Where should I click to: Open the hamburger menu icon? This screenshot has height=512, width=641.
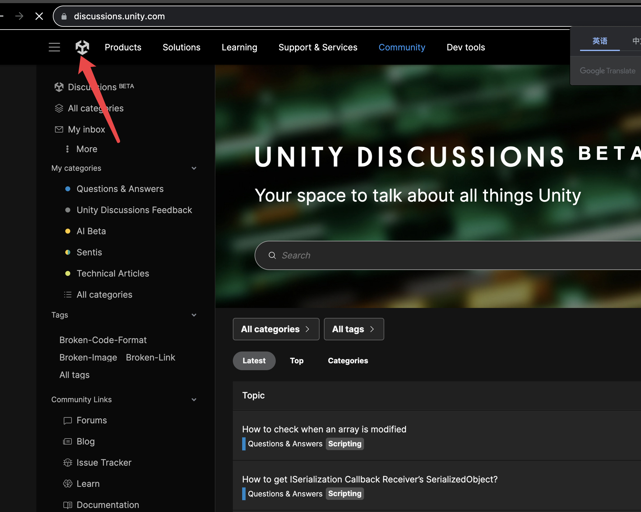pyautogui.click(x=54, y=47)
